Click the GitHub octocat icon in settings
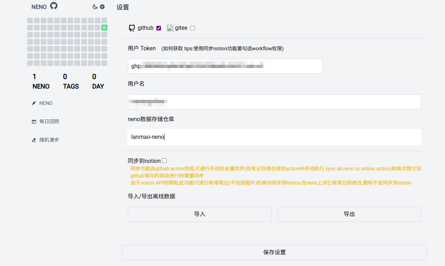 coord(132,28)
